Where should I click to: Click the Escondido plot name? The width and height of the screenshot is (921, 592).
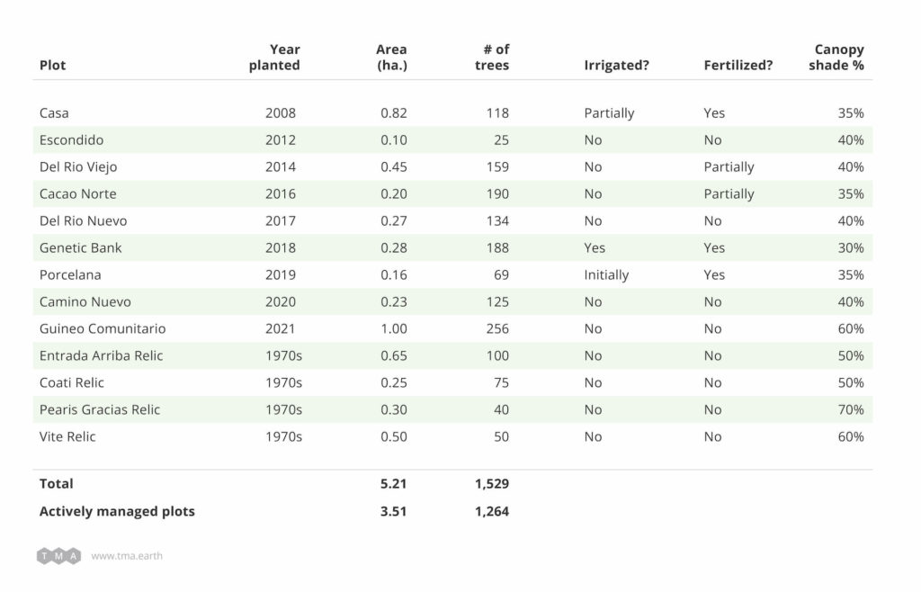pyautogui.click(x=71, y=140)
